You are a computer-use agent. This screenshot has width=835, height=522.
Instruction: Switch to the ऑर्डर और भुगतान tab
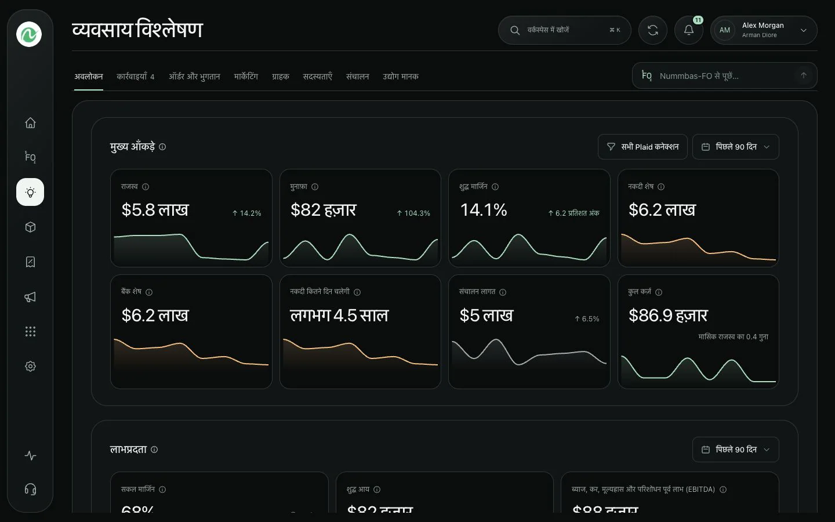(194, 77)
